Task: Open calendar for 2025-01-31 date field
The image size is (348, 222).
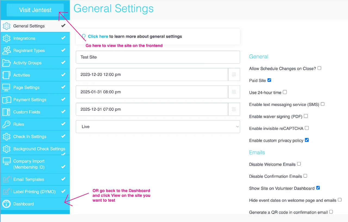Action: tap(234, 92)
